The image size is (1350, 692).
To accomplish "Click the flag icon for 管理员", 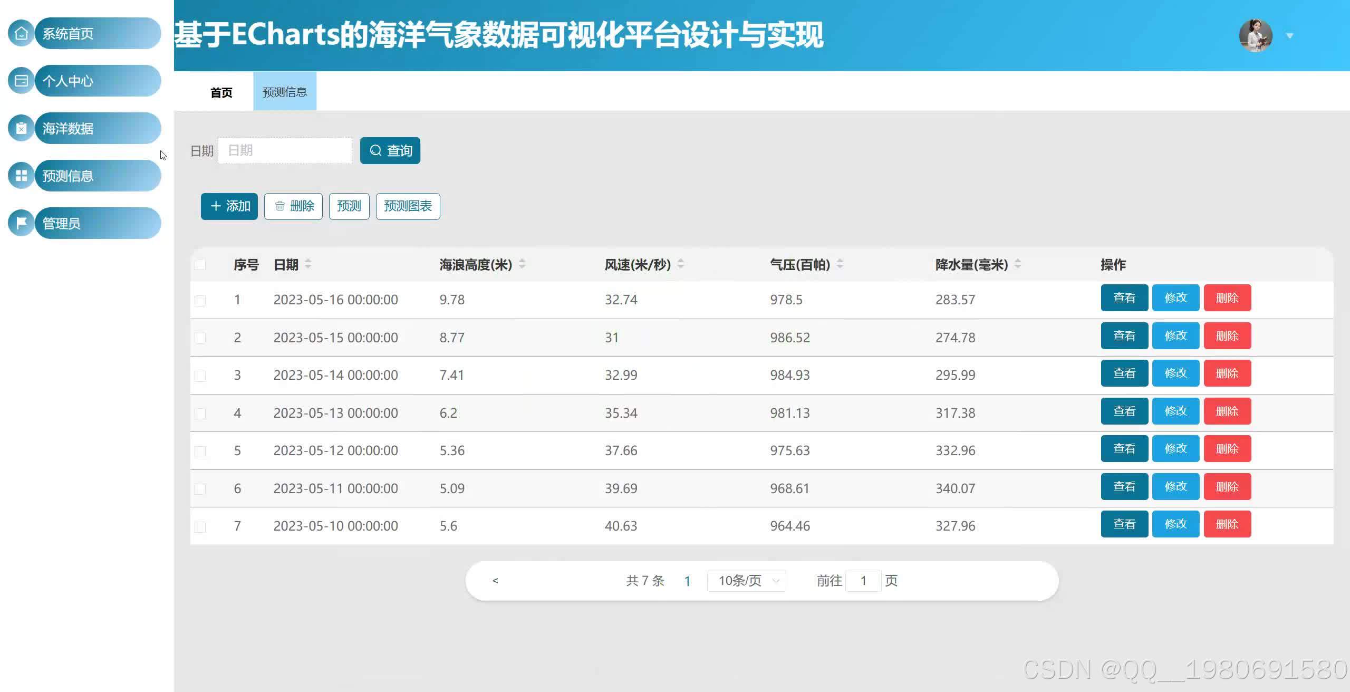I will click(x=21, y=223).
